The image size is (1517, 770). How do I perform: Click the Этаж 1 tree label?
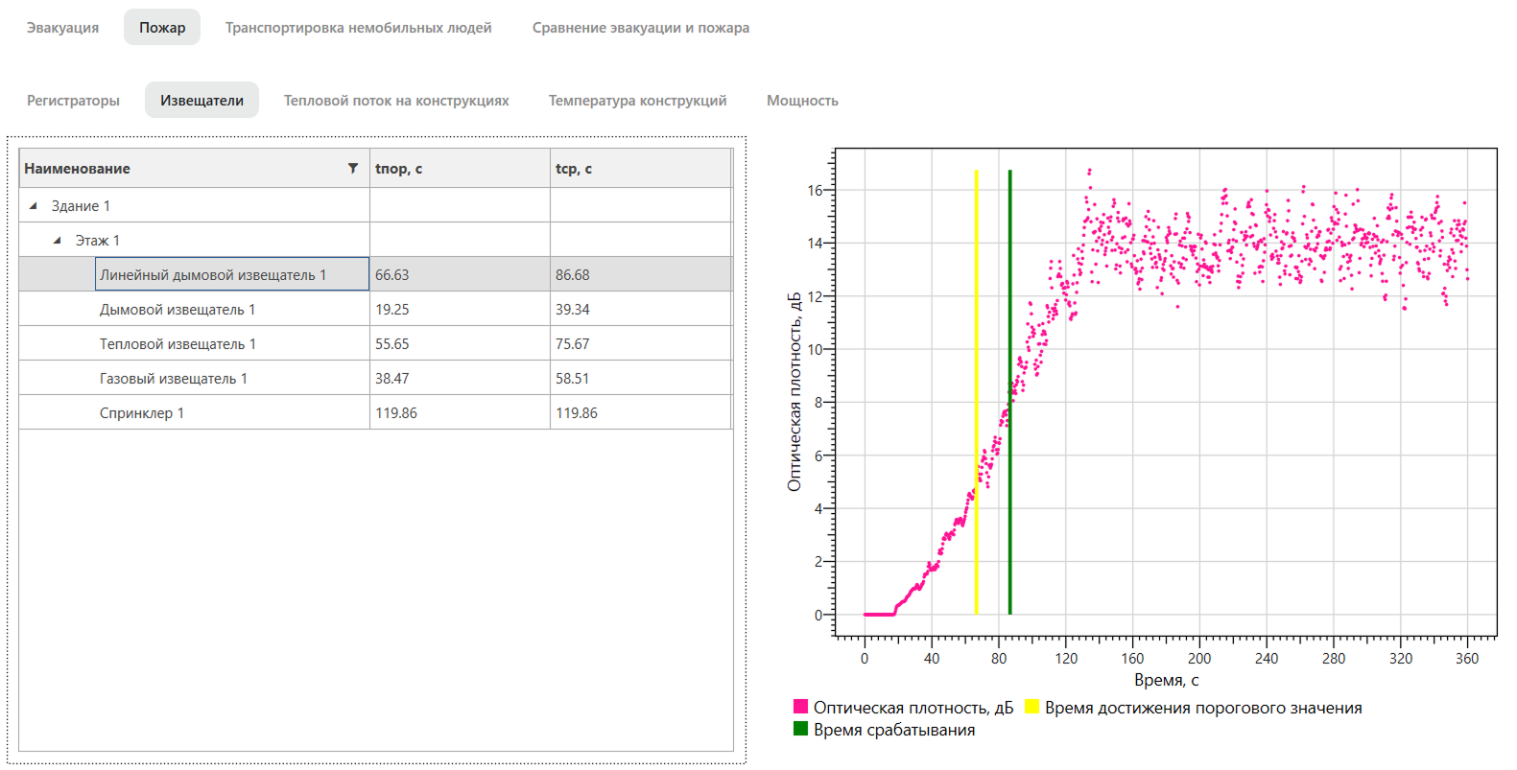point(98,241)
